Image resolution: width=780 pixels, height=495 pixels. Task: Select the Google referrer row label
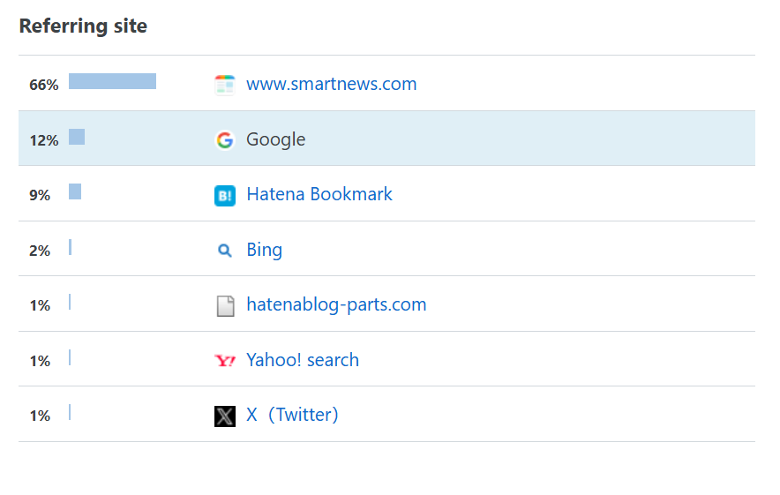(x=275, y=139)
